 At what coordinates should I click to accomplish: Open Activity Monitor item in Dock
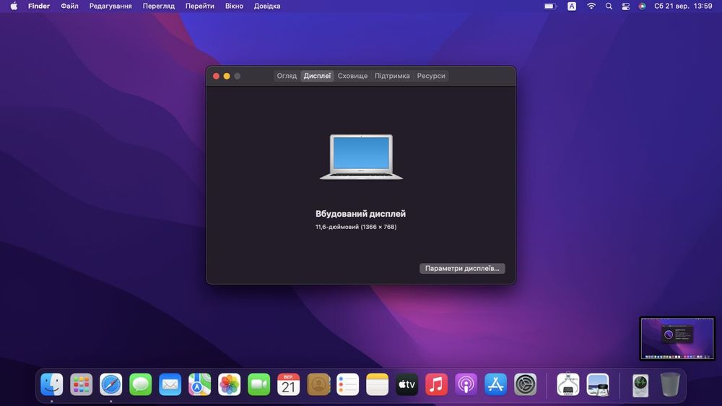640,384
